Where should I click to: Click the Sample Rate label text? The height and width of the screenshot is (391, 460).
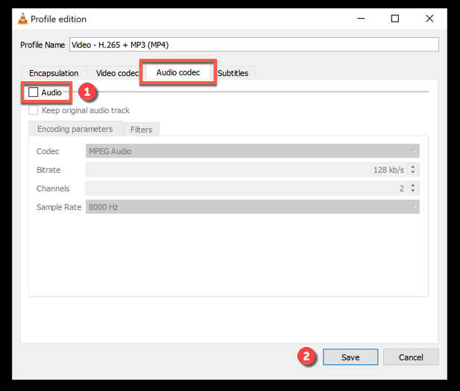pos(59,207)
